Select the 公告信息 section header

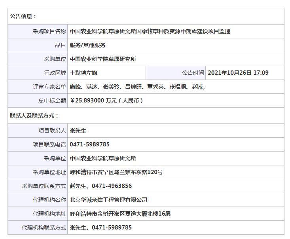click(x=23, y=16)
